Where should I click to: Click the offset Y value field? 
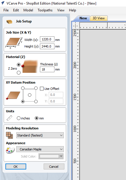coord(56,101)
